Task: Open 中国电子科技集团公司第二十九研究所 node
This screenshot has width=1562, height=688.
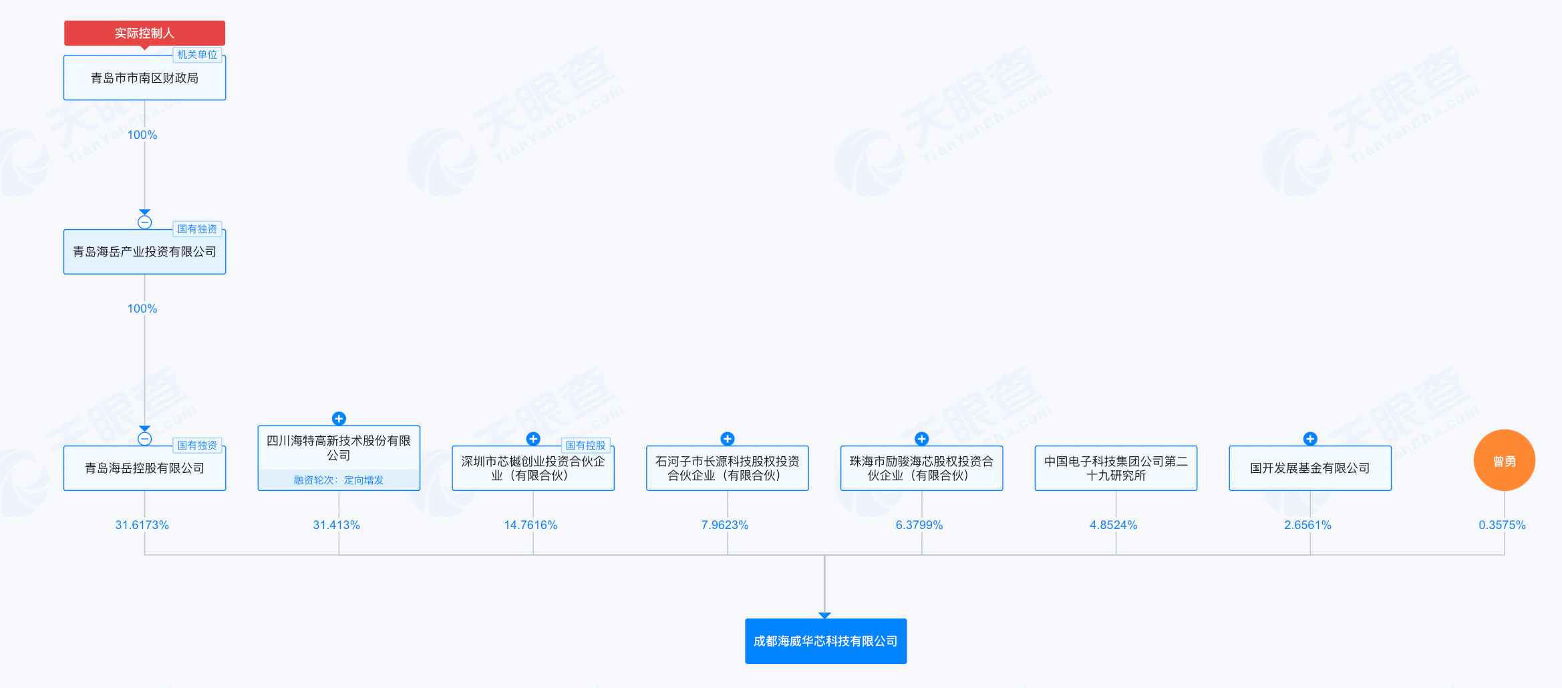Action: pyautogui.click(x=1116, y=468)
